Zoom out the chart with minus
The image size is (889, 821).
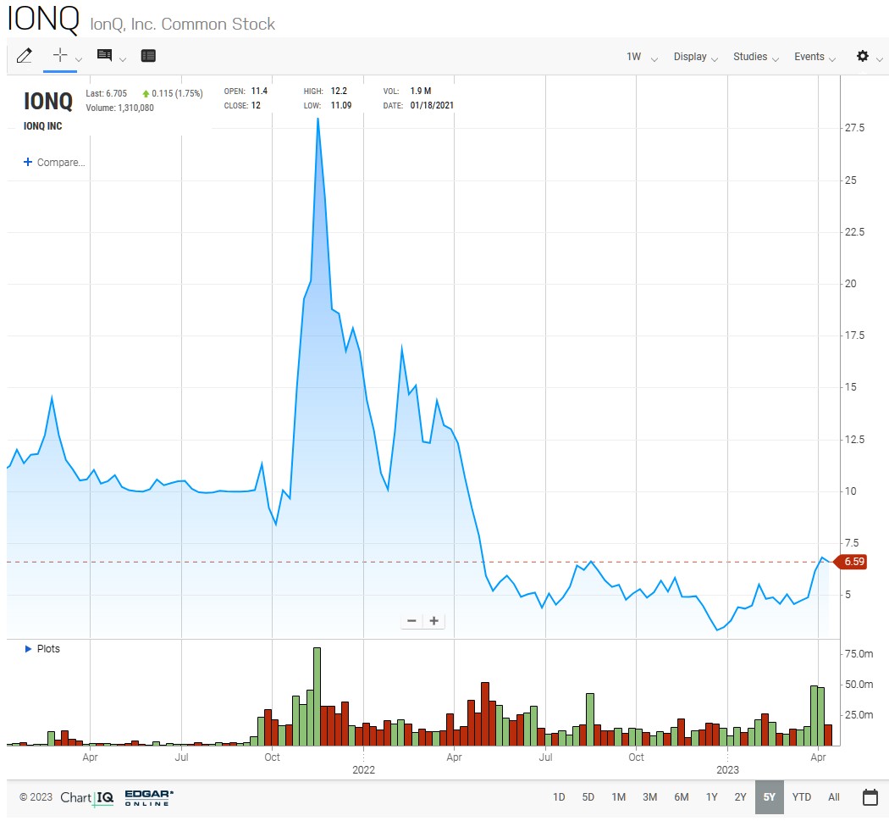coord(411,621)
